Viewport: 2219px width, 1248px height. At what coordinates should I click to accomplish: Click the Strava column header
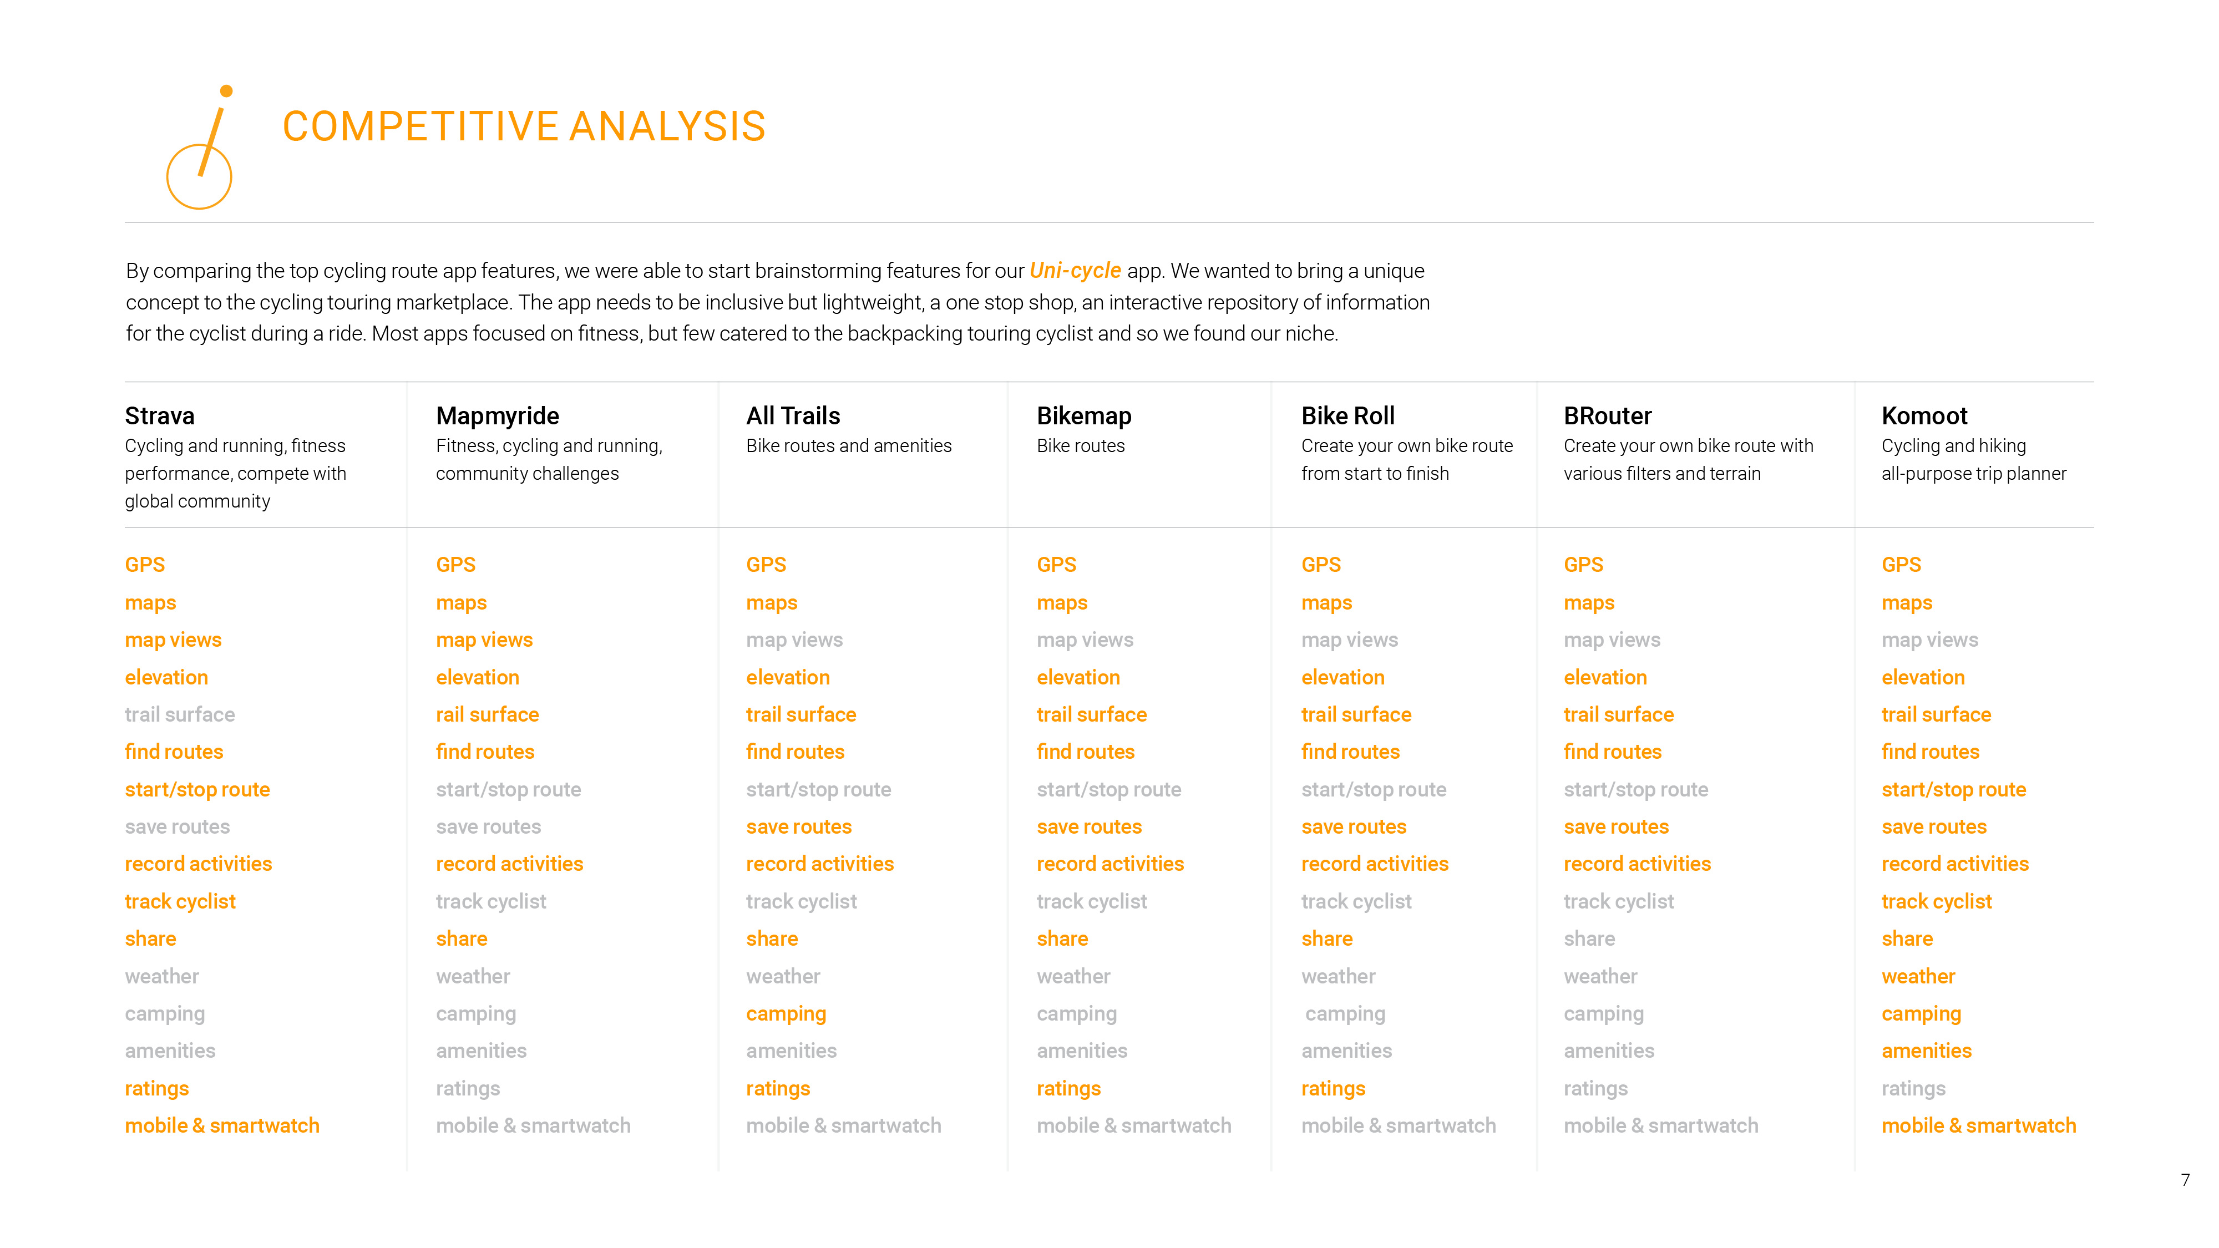pyautogui.click(x=159, y=414)
